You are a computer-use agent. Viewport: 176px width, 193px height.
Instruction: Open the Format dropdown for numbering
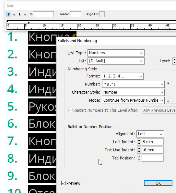point(123,76)
